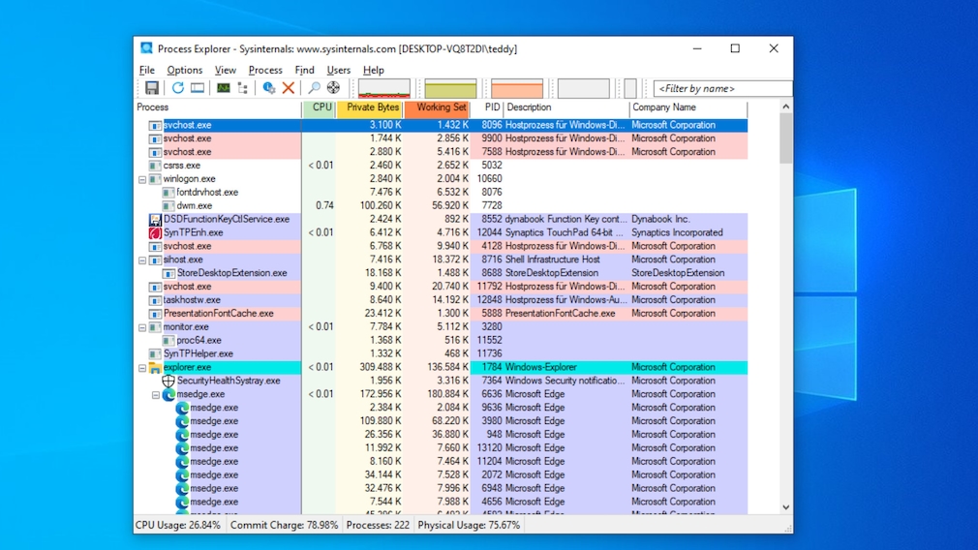The height and width of the screenshot is (550, 978).
Task: Collapse the explorer.exe tree node
Action: (142, 368)
